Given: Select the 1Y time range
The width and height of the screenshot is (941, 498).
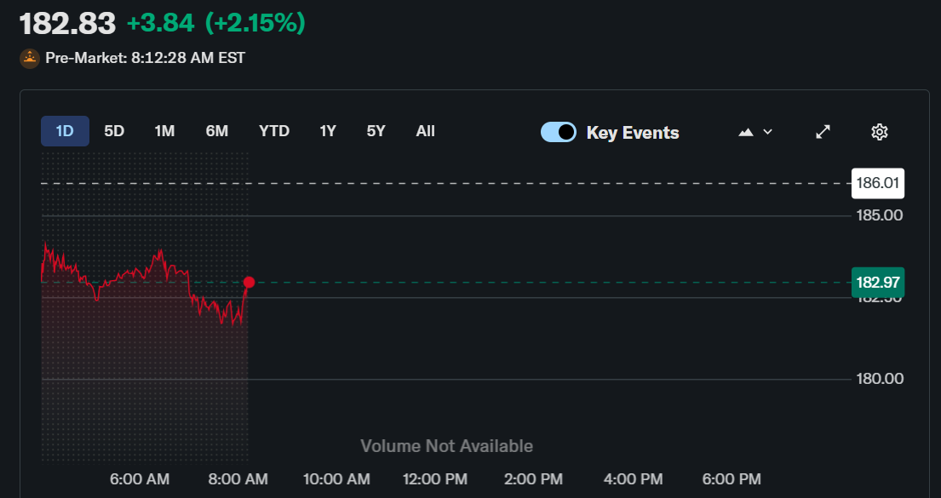Looking at the screenshot, I should 328,131.
